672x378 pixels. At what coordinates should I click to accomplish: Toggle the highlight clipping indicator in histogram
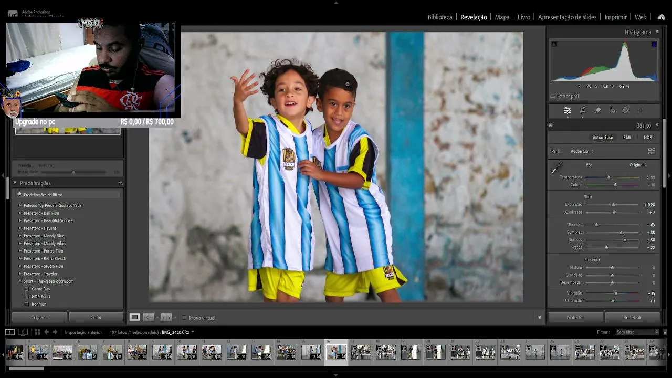[x=654, y=44]
